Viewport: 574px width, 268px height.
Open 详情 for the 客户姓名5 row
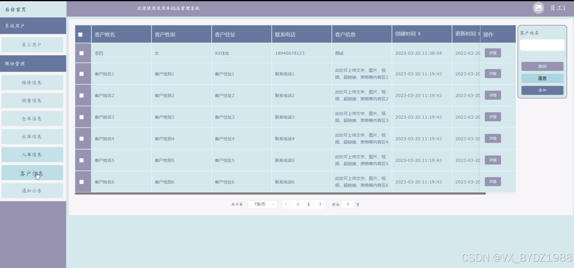point(493,160)
